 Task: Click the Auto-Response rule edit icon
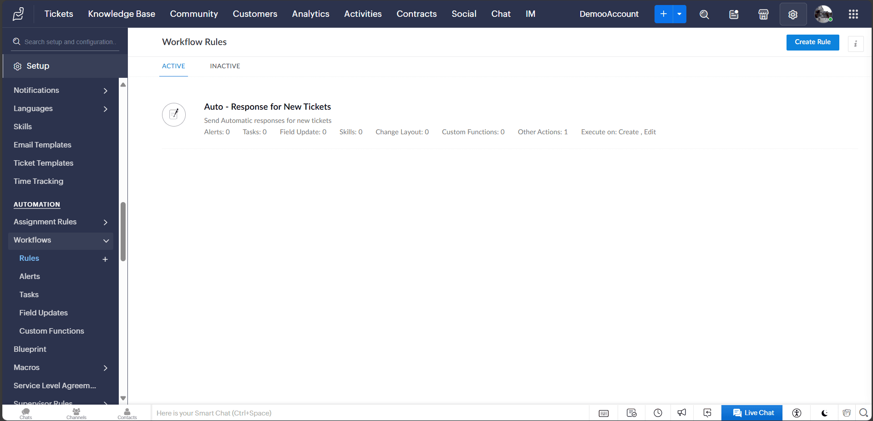174,115
